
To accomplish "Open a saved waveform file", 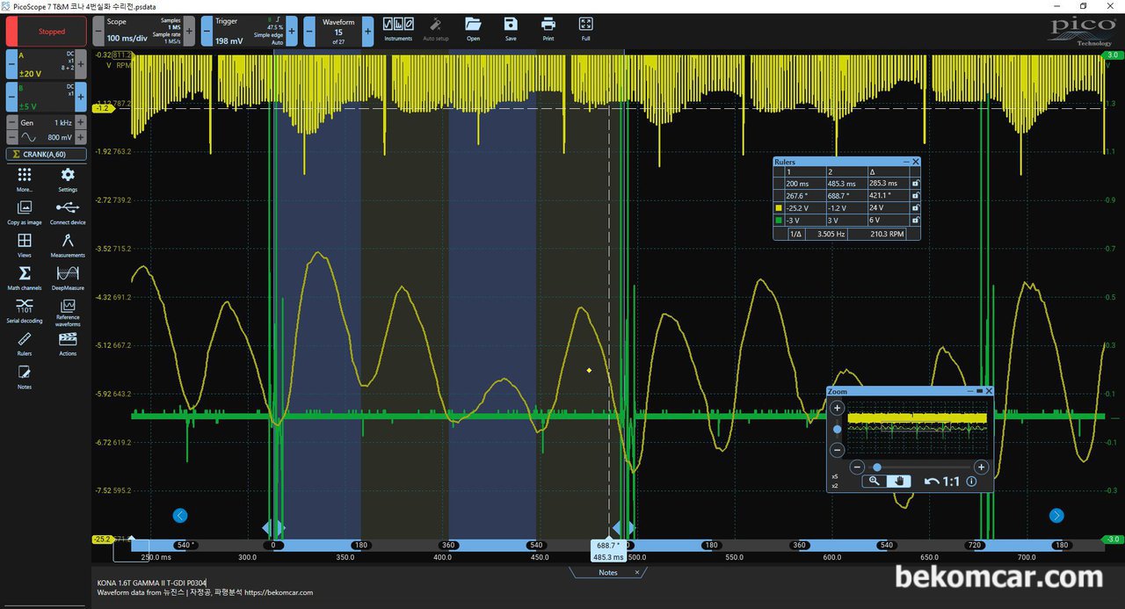I will 473,28.
